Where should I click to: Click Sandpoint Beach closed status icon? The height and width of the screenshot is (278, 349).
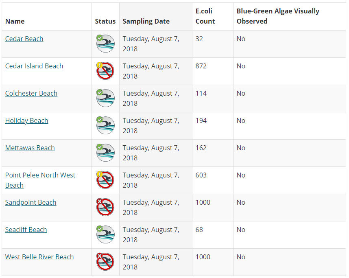point(105,207)
